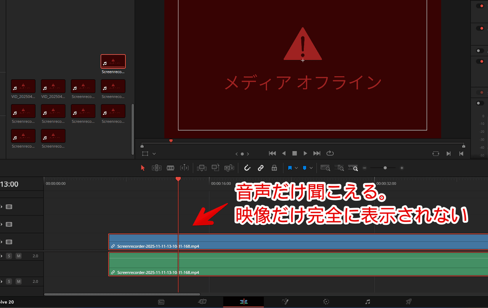Viewport: 488px width, 308px height.
Task: Click the timeline zoom slider handle
Action: [385, 168]
